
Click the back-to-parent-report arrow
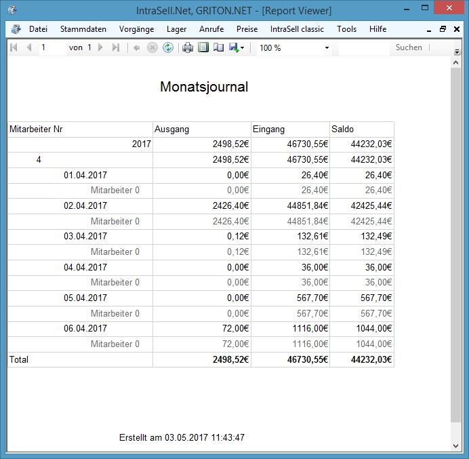point(137,48)
